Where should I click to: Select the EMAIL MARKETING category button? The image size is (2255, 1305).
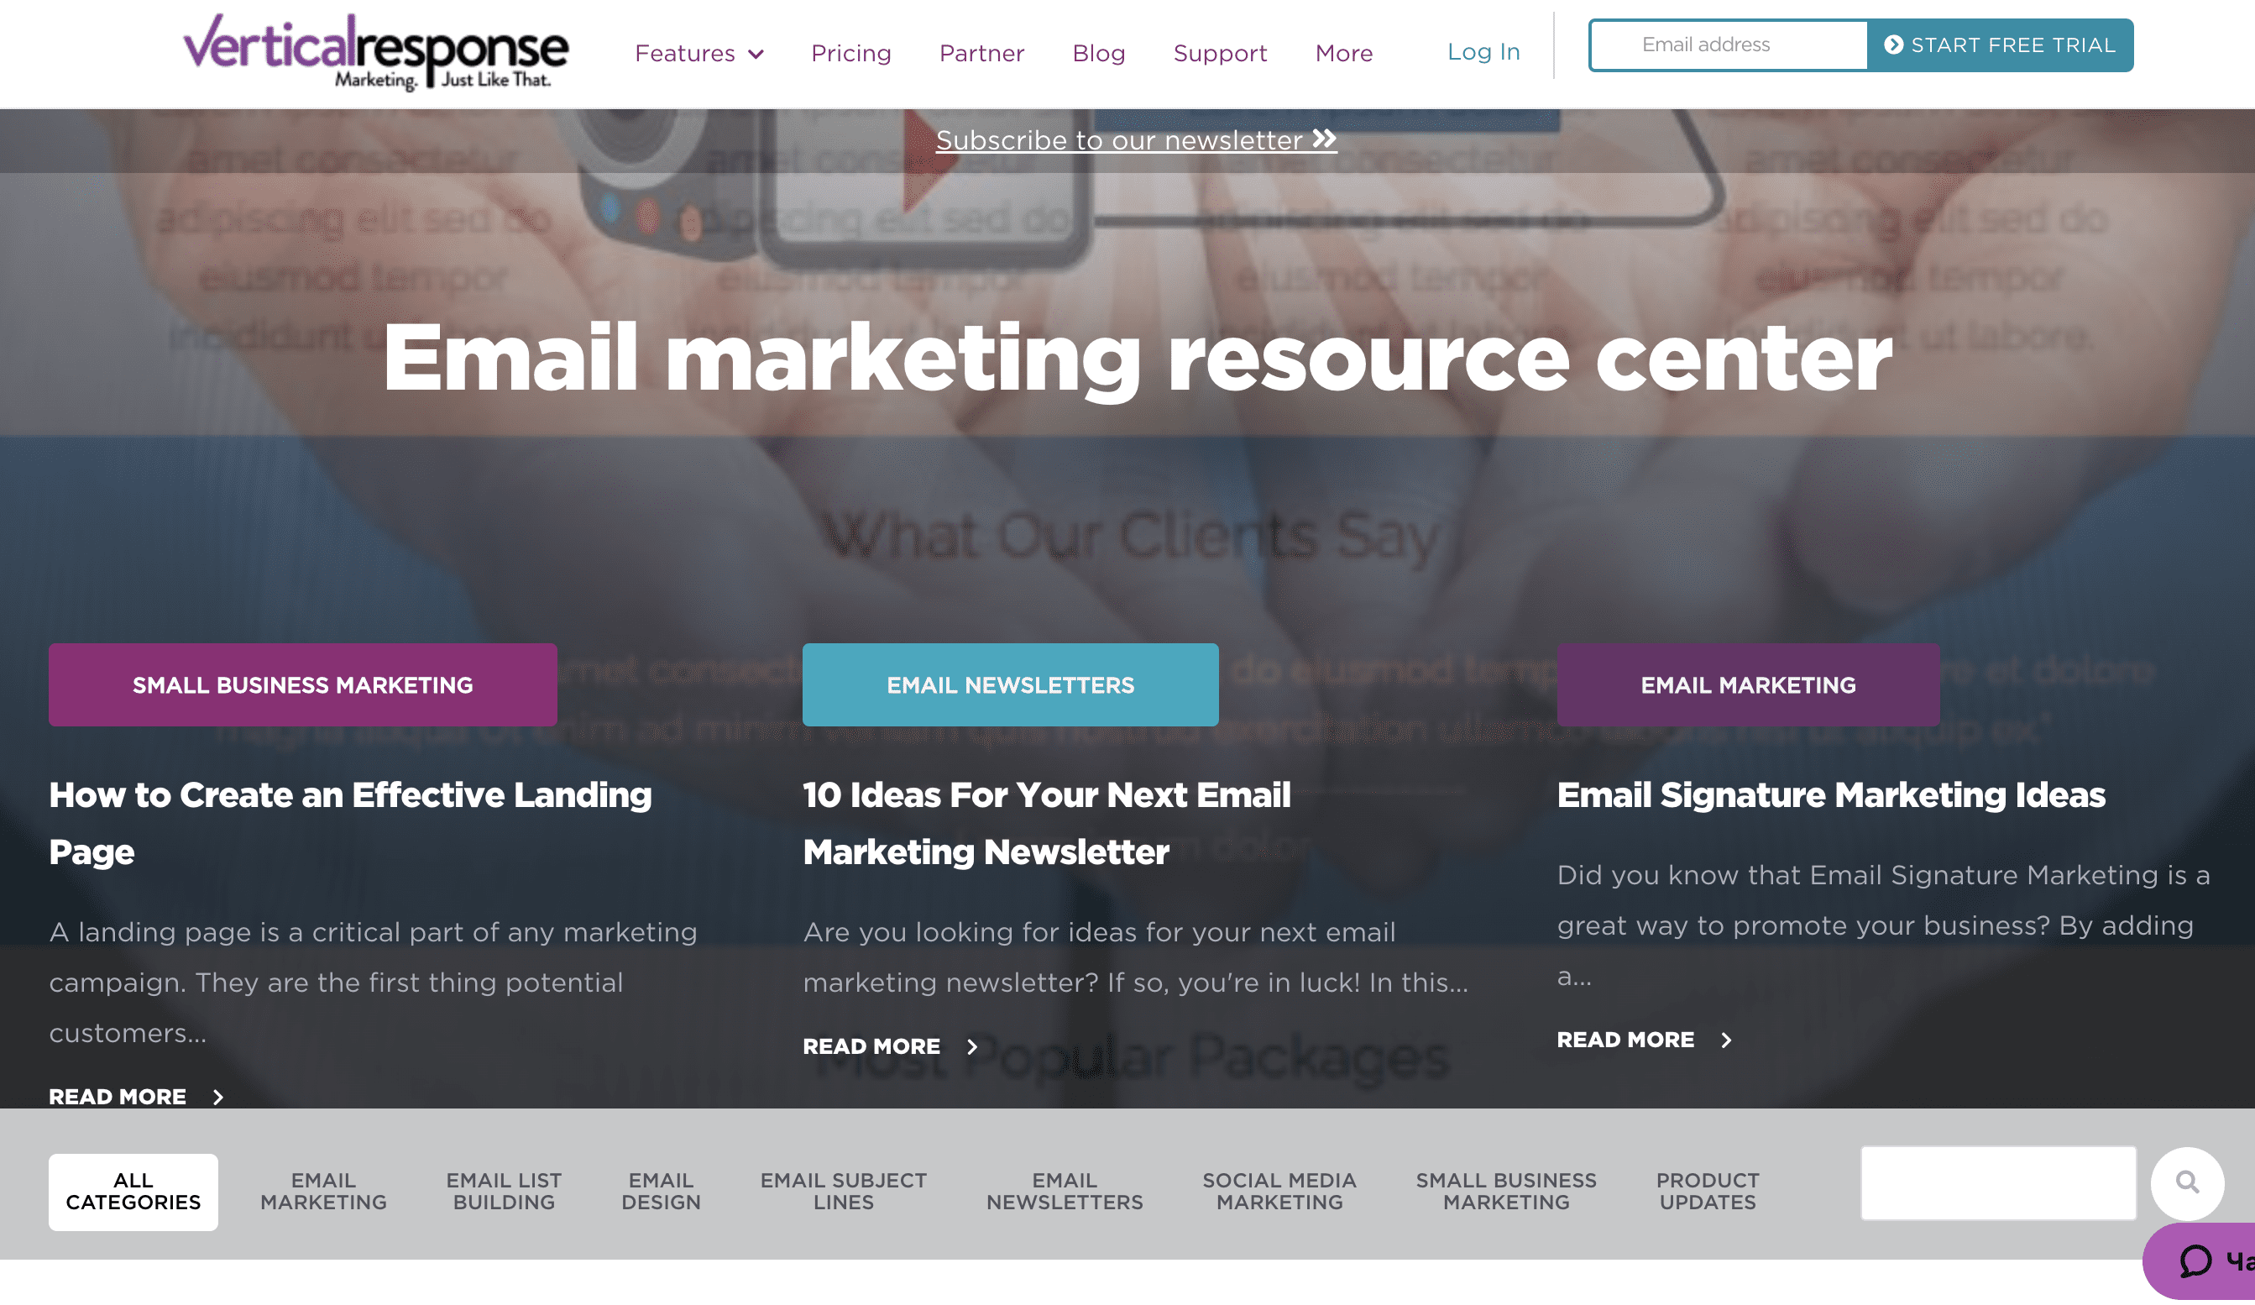[320, 1190]
